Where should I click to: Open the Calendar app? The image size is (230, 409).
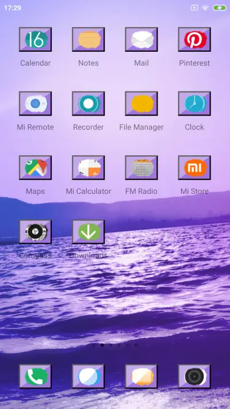click(35, 39)
